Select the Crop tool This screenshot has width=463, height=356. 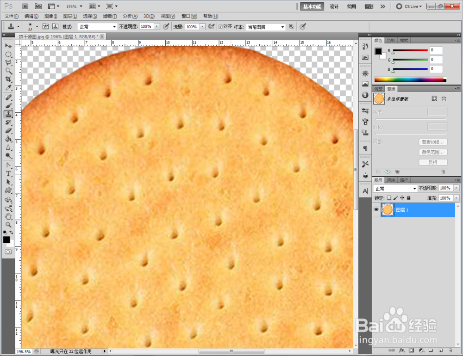[8, 79]
